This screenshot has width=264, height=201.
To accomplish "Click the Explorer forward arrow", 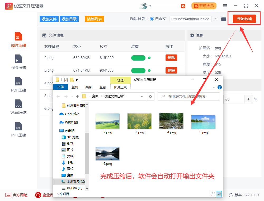I will click(x=66, y=97).
